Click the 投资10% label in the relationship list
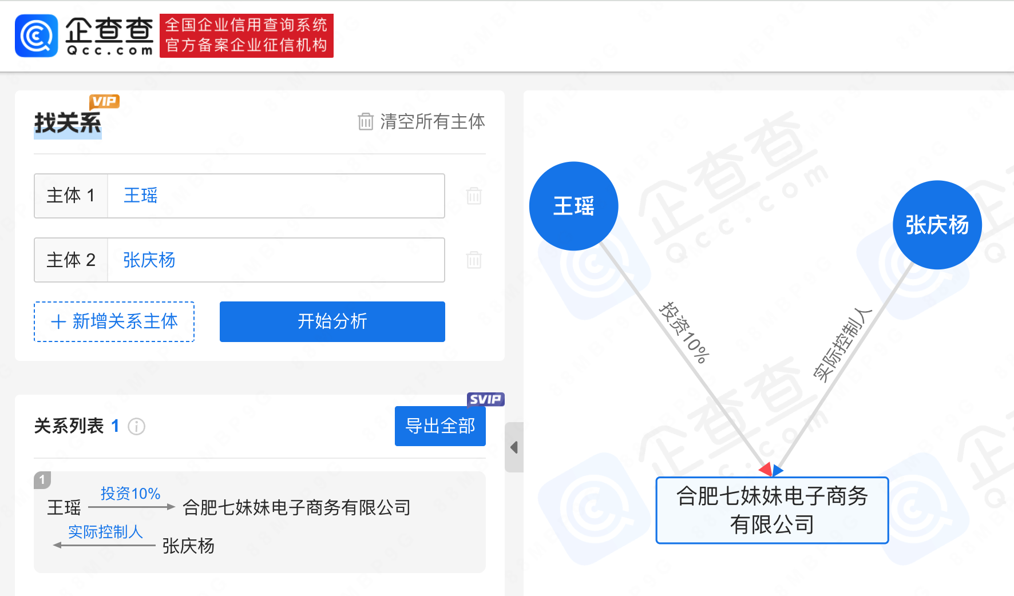The image size is (1014, 596). click(x=130, y=494)
